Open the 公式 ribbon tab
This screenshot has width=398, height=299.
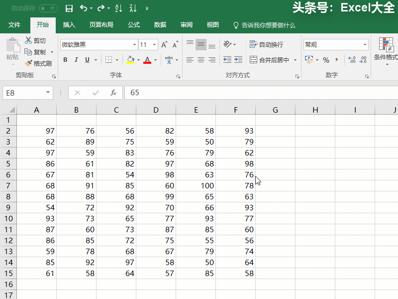point(134,25)
